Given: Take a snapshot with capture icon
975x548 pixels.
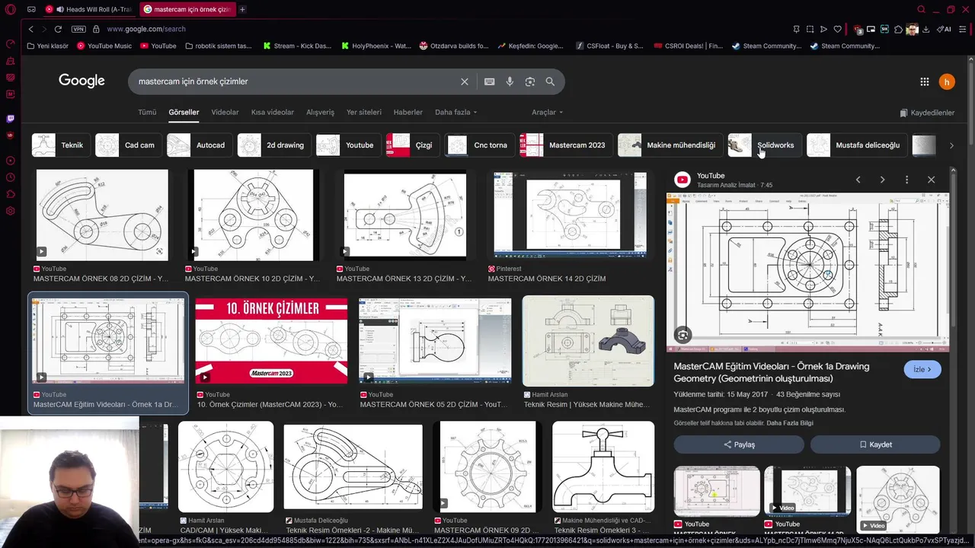Looking at the screenshot, I should [x=810, y=29].
